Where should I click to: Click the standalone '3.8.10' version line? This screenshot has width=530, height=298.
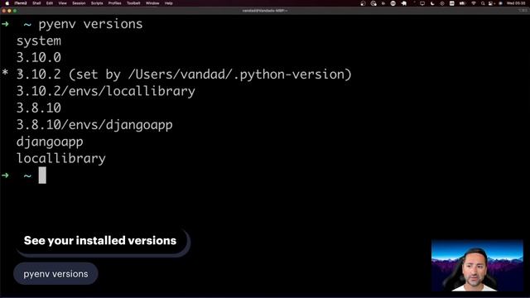39,108
